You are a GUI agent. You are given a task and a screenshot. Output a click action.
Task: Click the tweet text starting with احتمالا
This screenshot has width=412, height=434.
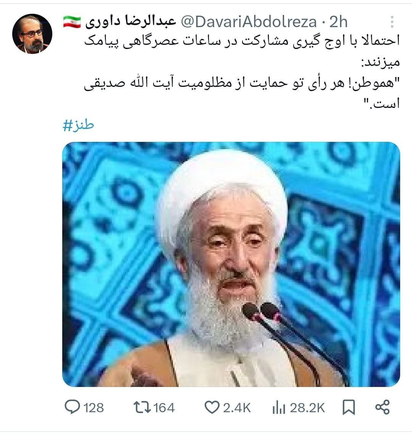pos(242,52)
